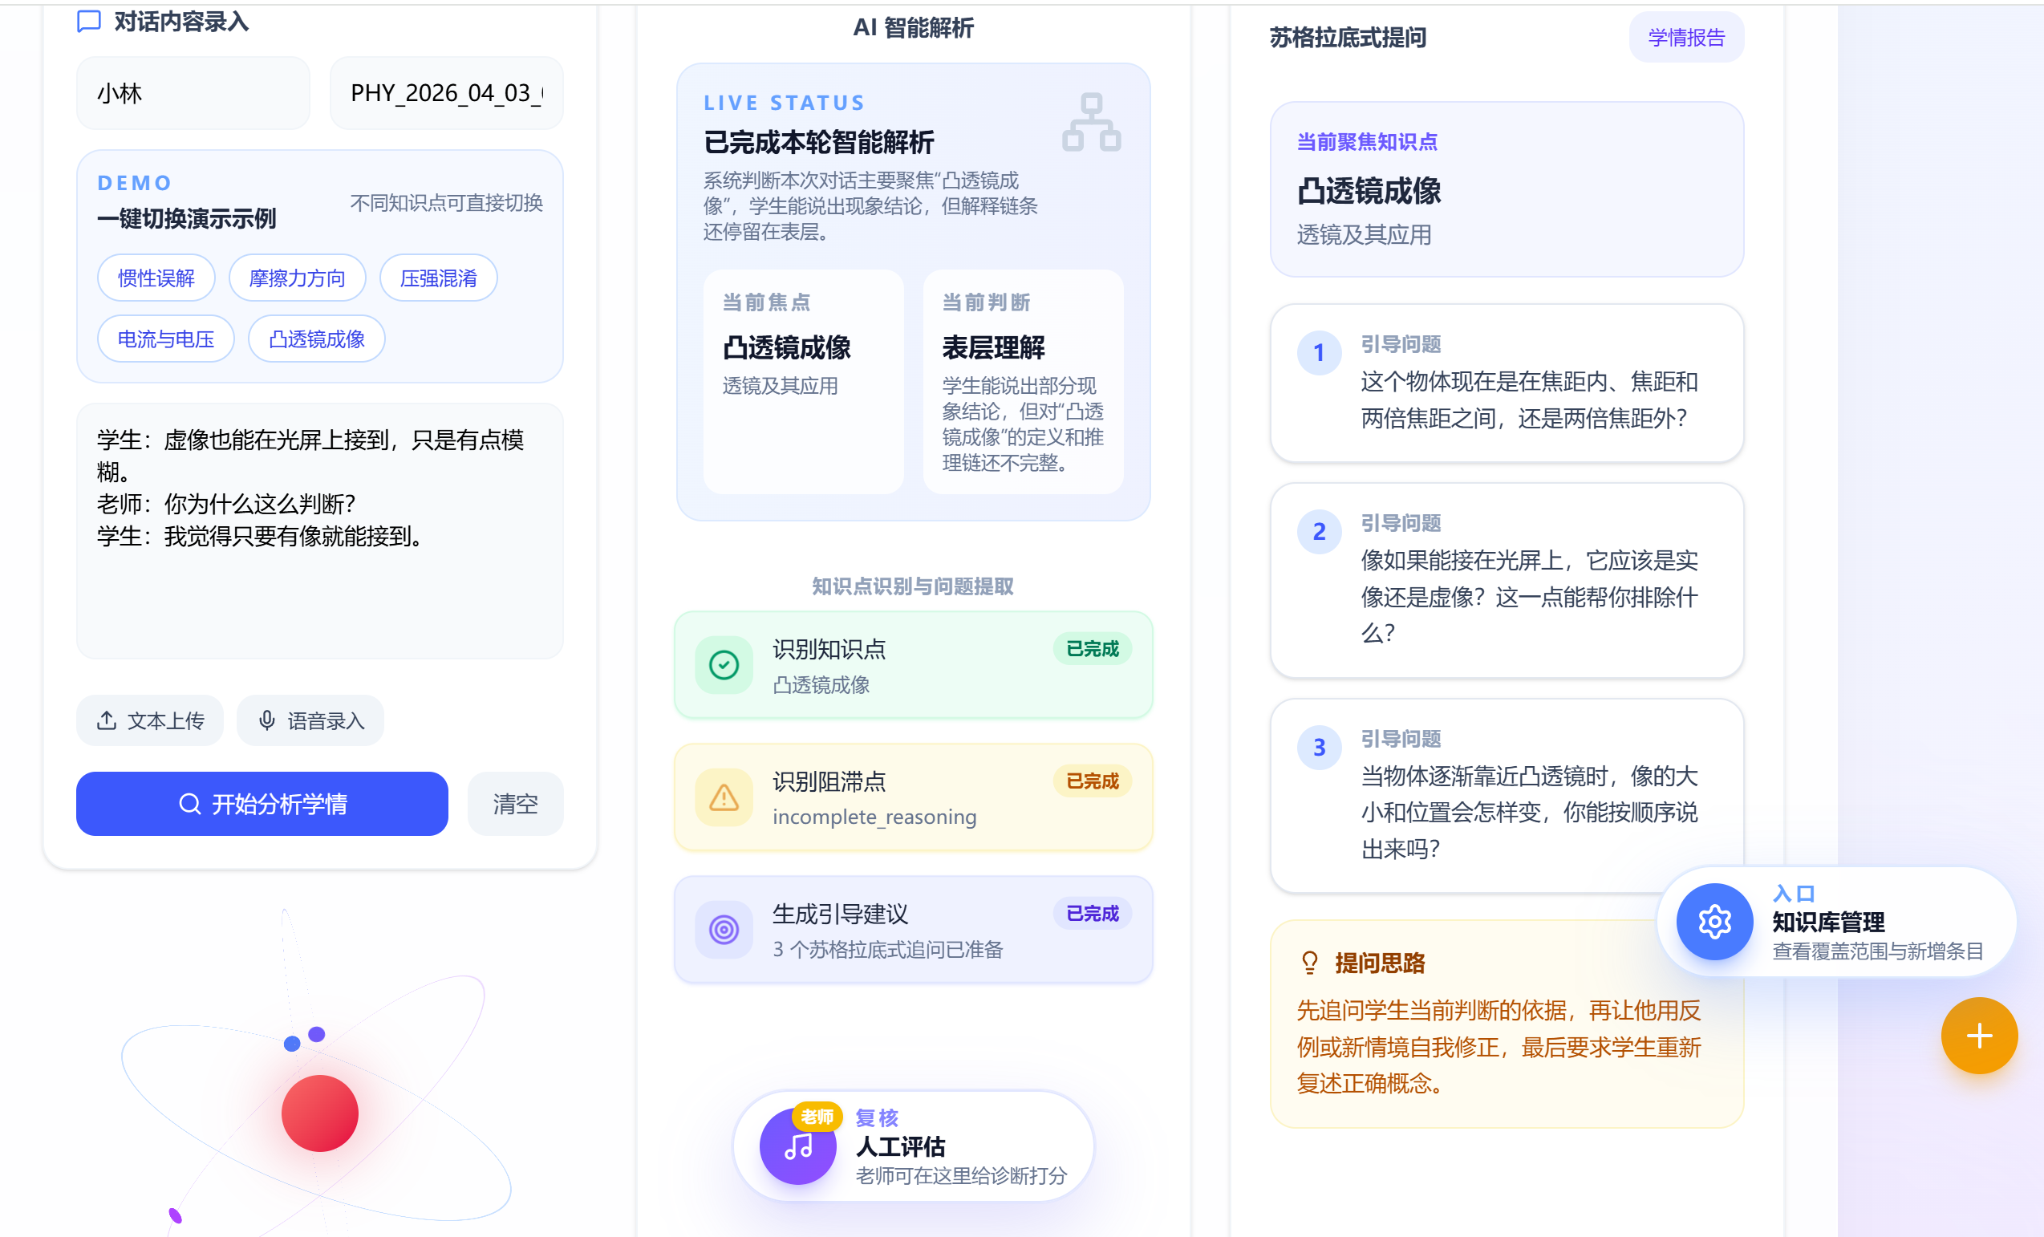Click the 已完成 badge on 识别阻滞点

click(x=1093, y=781)
